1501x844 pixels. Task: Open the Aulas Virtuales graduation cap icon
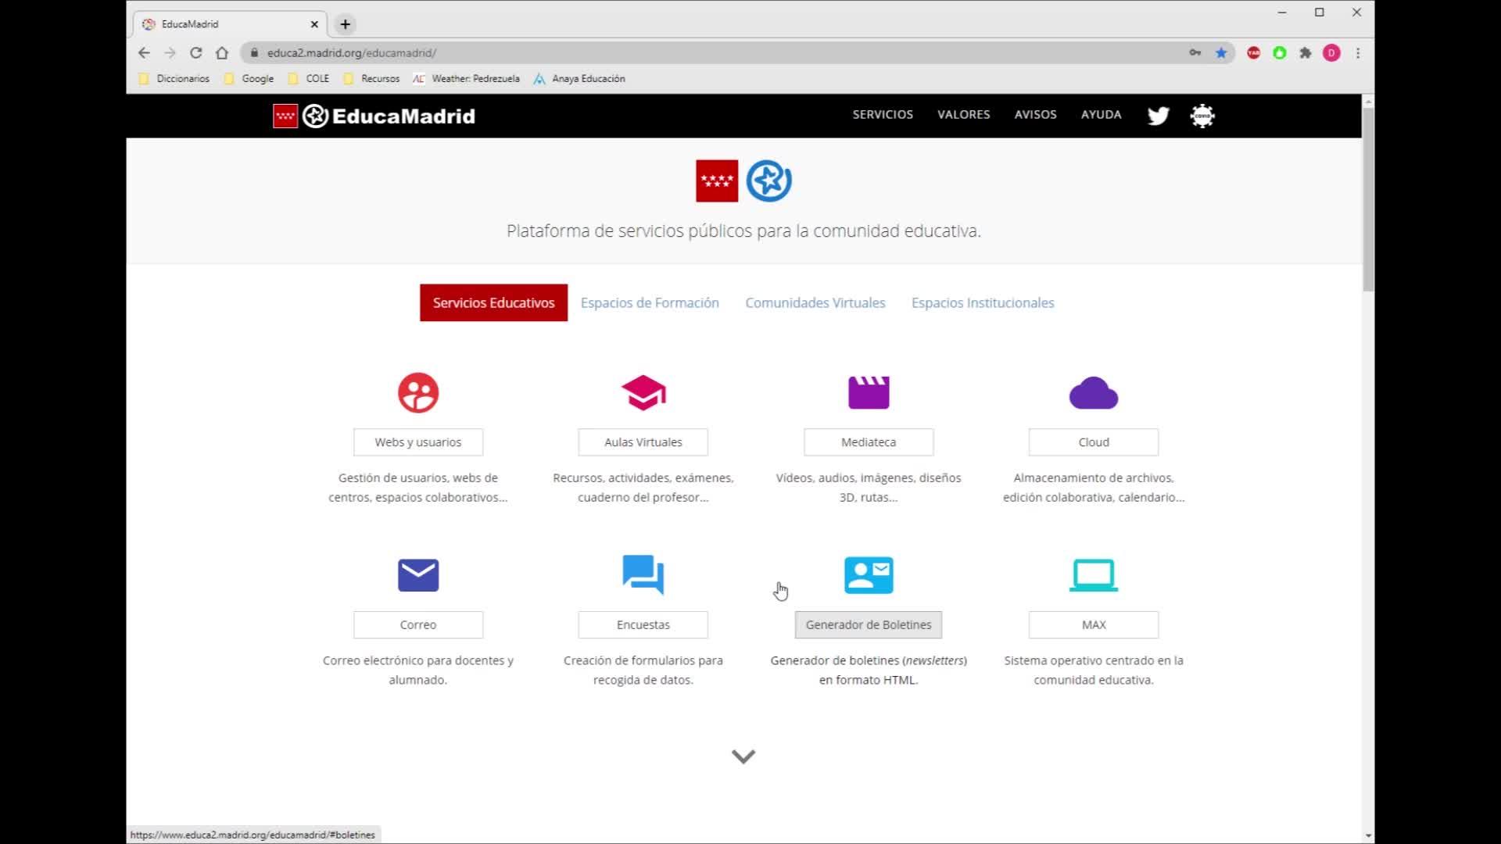click(x=643, y=392)
